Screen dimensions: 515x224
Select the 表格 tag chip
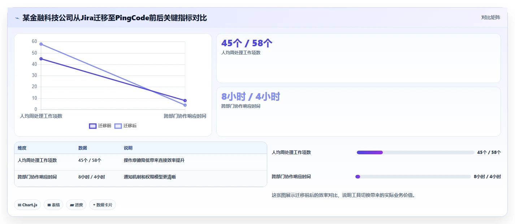click(53, 205)
